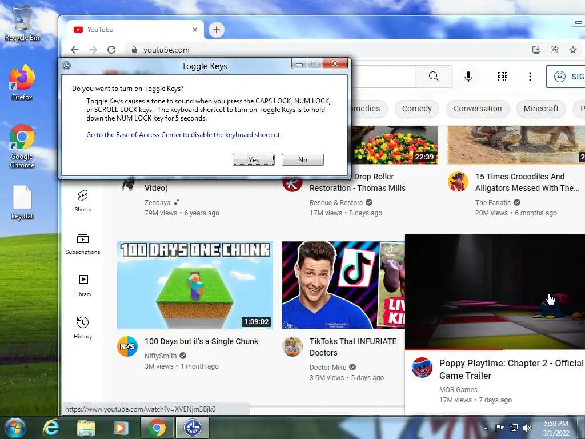Open the Rescue & Restore channel name
585x439 pixels.
pos(336,203)
